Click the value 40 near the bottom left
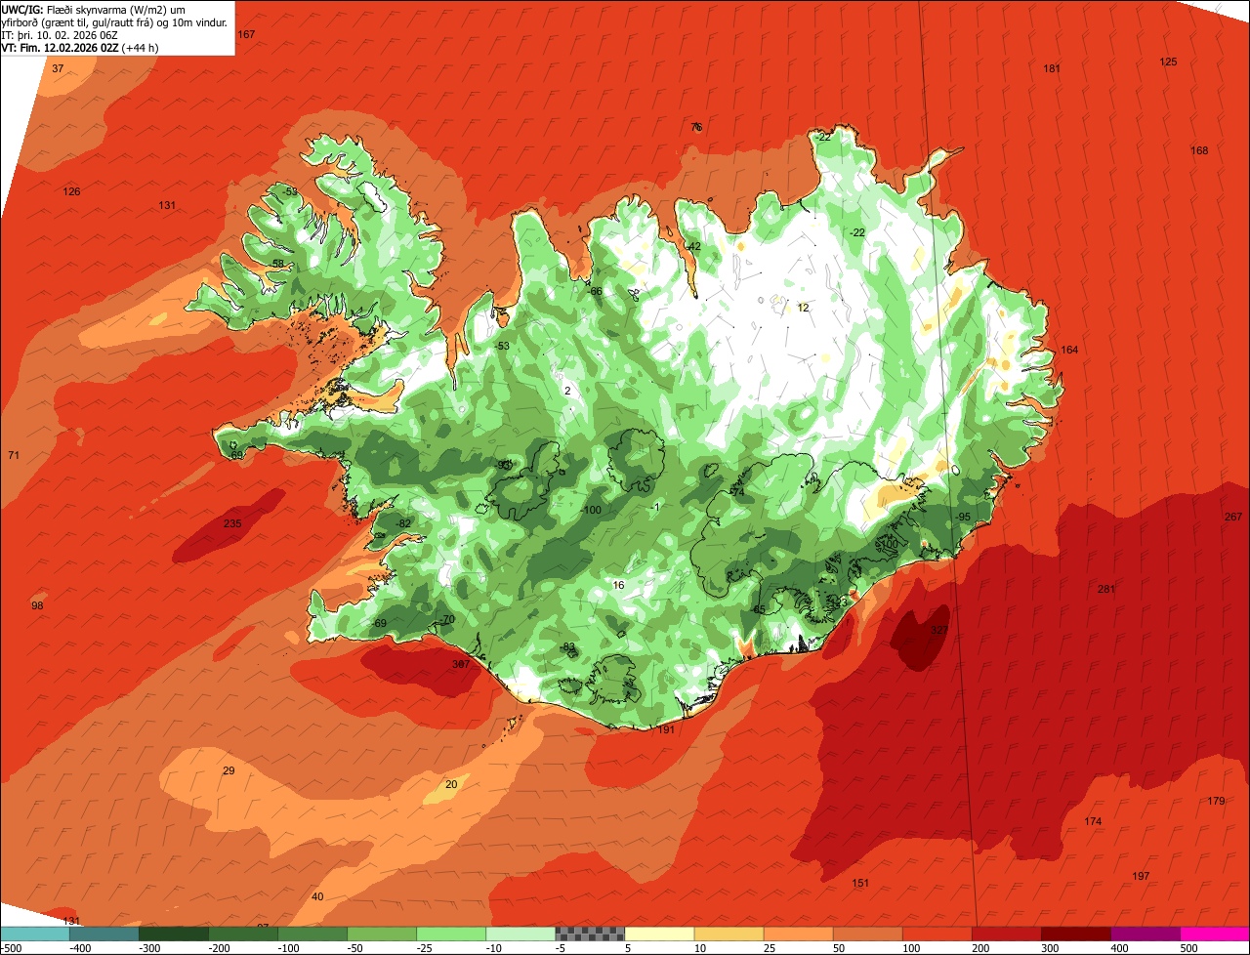This screenshot has width=1250, height=955. pyautogui.click(x=317, y=896)
